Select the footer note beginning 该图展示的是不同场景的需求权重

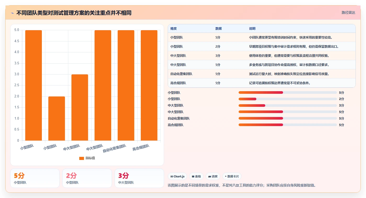(x=242, y=185)
